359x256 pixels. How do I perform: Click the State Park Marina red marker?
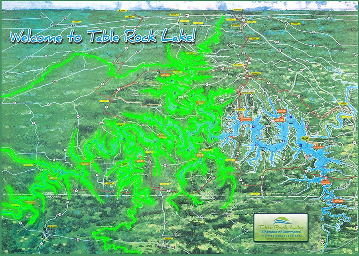click(316, 145)
